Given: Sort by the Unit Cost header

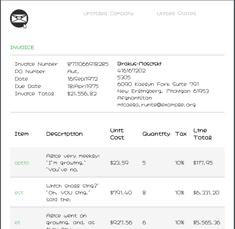Looking at the screenshot, I should pos(117,134).
